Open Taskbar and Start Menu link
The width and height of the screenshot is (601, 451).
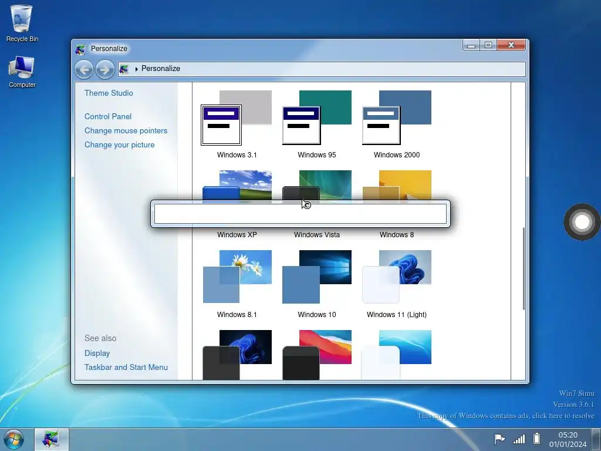click(126, 368)
